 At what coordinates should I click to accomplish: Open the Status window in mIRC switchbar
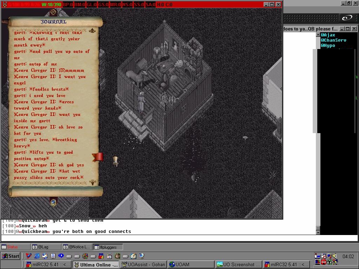coord(15,247)
